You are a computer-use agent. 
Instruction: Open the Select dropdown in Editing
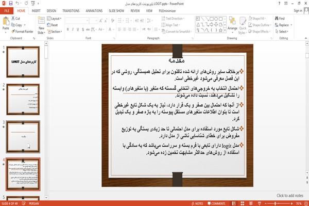click(x=282, y=31)
